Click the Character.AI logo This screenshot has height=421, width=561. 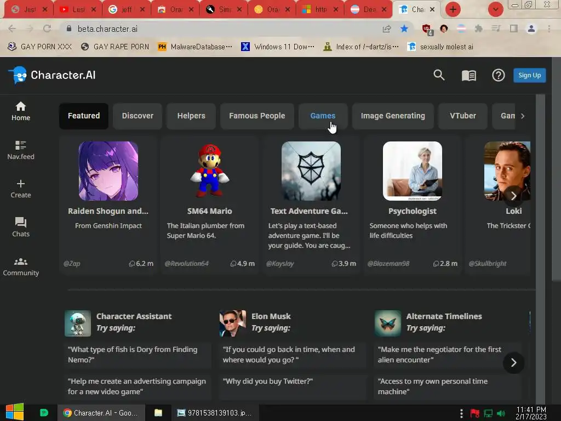[x=52, y=75]
